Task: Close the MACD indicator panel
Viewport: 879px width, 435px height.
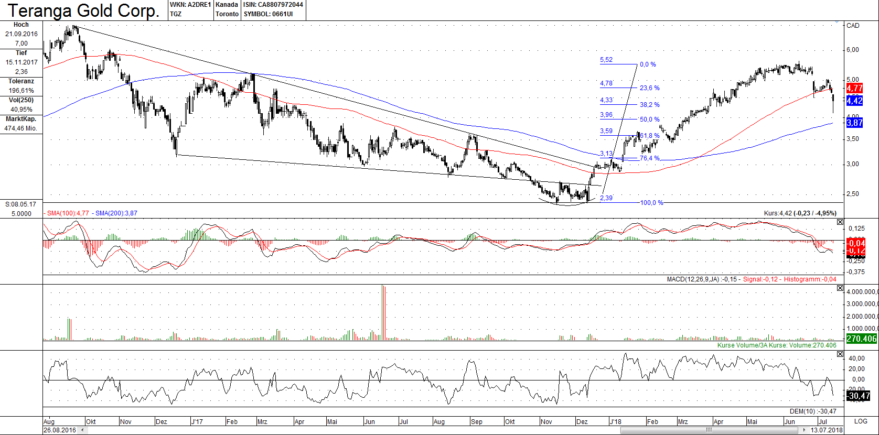Action: click(840, 222)
